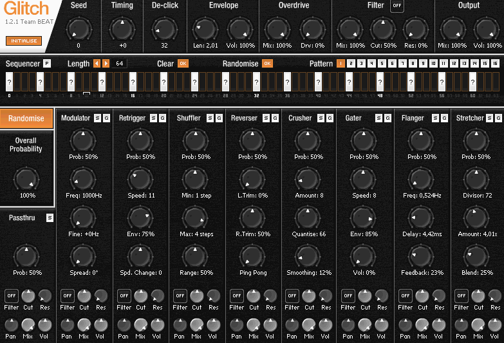Image resolution: width=504 pixels, height=343 pixels.
Task: Click the Clear OK button
Action: [183, 64]
